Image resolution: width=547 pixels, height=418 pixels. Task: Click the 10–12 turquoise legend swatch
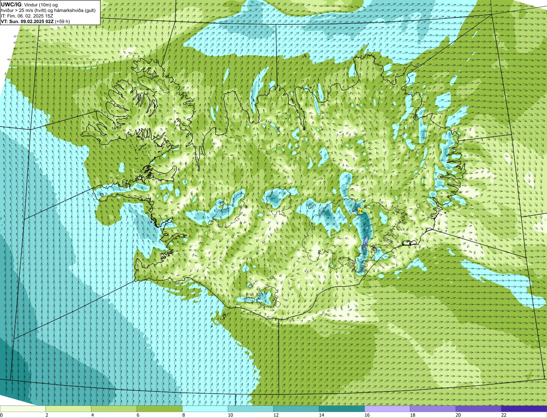(x=250, y=409)
